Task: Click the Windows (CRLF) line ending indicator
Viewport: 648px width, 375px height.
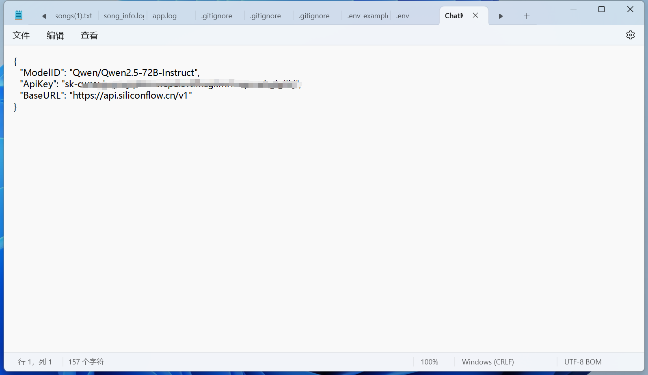Action: point(488,362)
